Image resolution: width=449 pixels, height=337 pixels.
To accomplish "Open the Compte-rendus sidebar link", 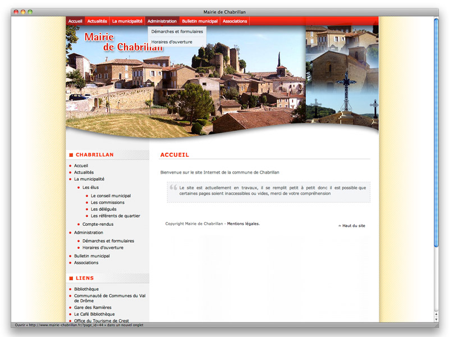I will coord(98,224).
